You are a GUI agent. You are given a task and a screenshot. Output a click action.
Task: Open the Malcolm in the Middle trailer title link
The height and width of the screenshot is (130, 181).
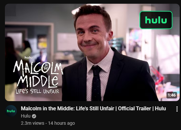coord(93,108)
